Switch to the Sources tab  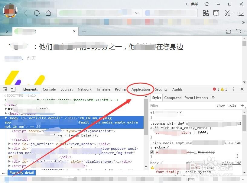tap(67, 89)
